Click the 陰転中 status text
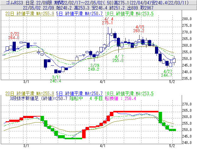Screen dimensions: 197x150 pos(76,98)
